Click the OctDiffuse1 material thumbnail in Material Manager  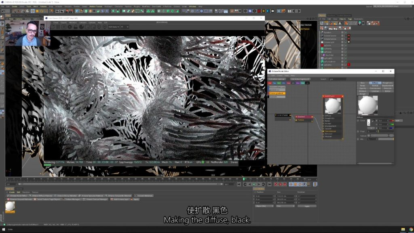tap(10, 206)
